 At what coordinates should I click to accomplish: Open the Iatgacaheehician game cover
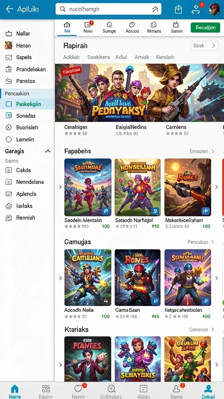click(188, 277)
